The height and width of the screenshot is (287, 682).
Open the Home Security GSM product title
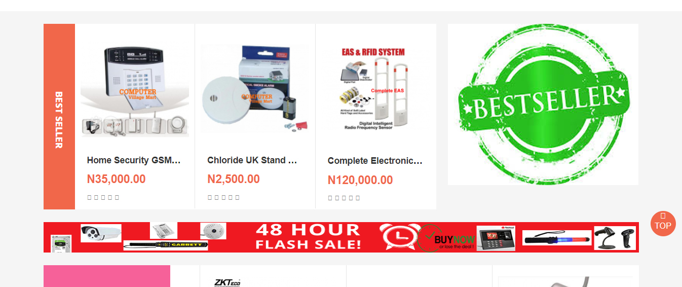(x=134, y=160)
